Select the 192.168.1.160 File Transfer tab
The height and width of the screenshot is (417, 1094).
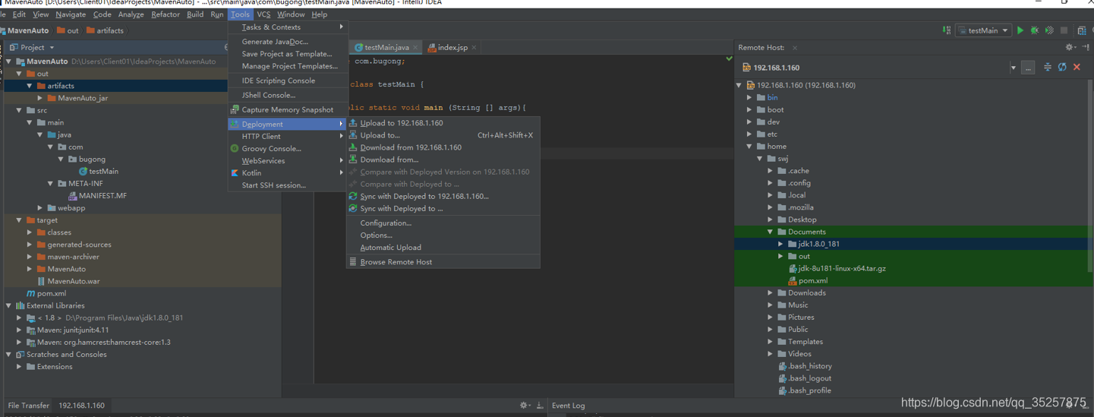pos(81,406)
